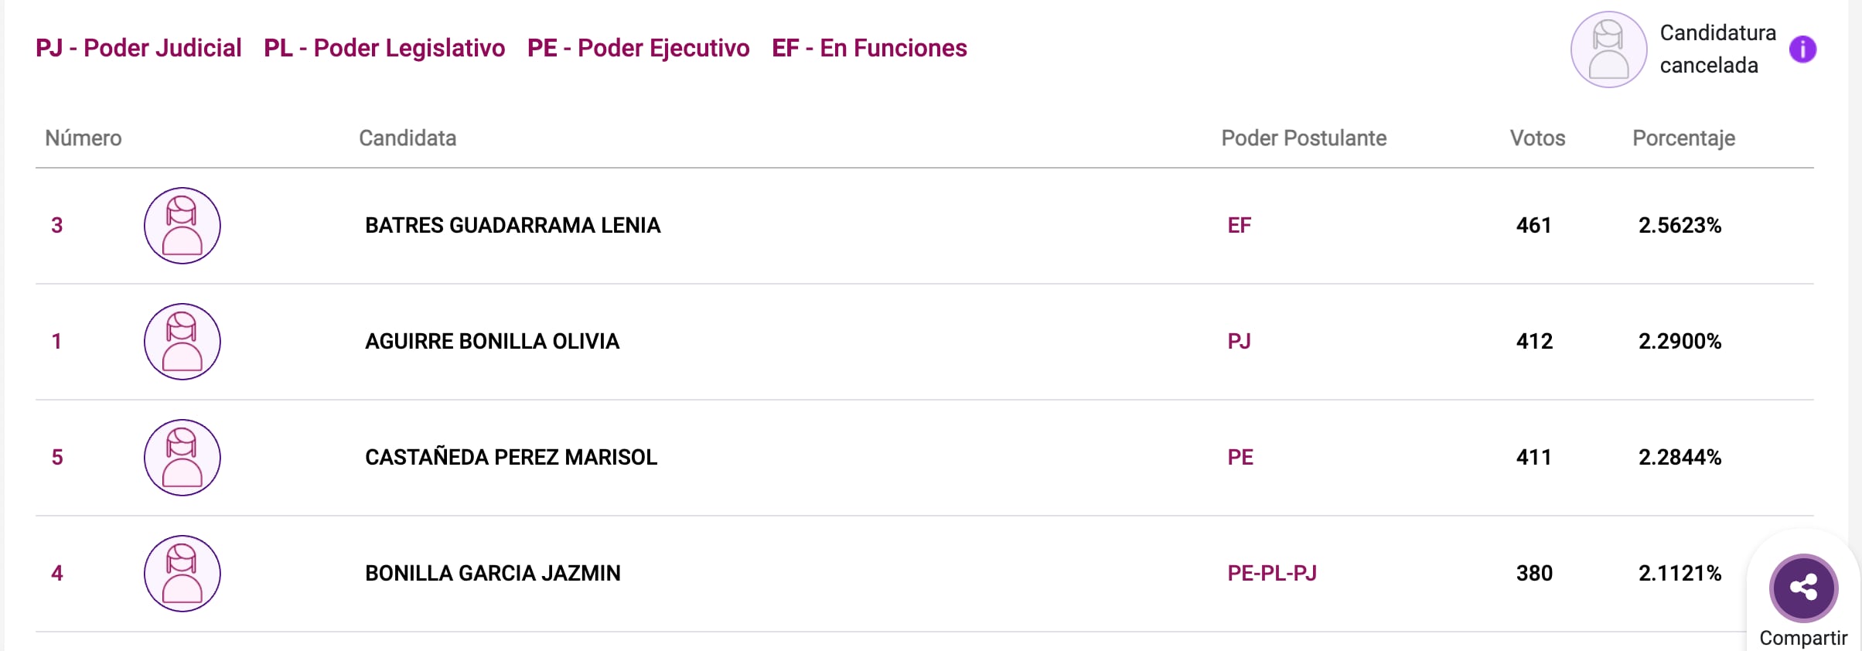Click Castañeda Perez Marisol's avatar icon
Image resolution: width=1862 pixels, height=651 pixels.
coord(182,458)
